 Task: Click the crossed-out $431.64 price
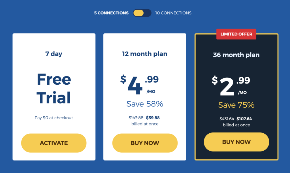pos(227,119)
